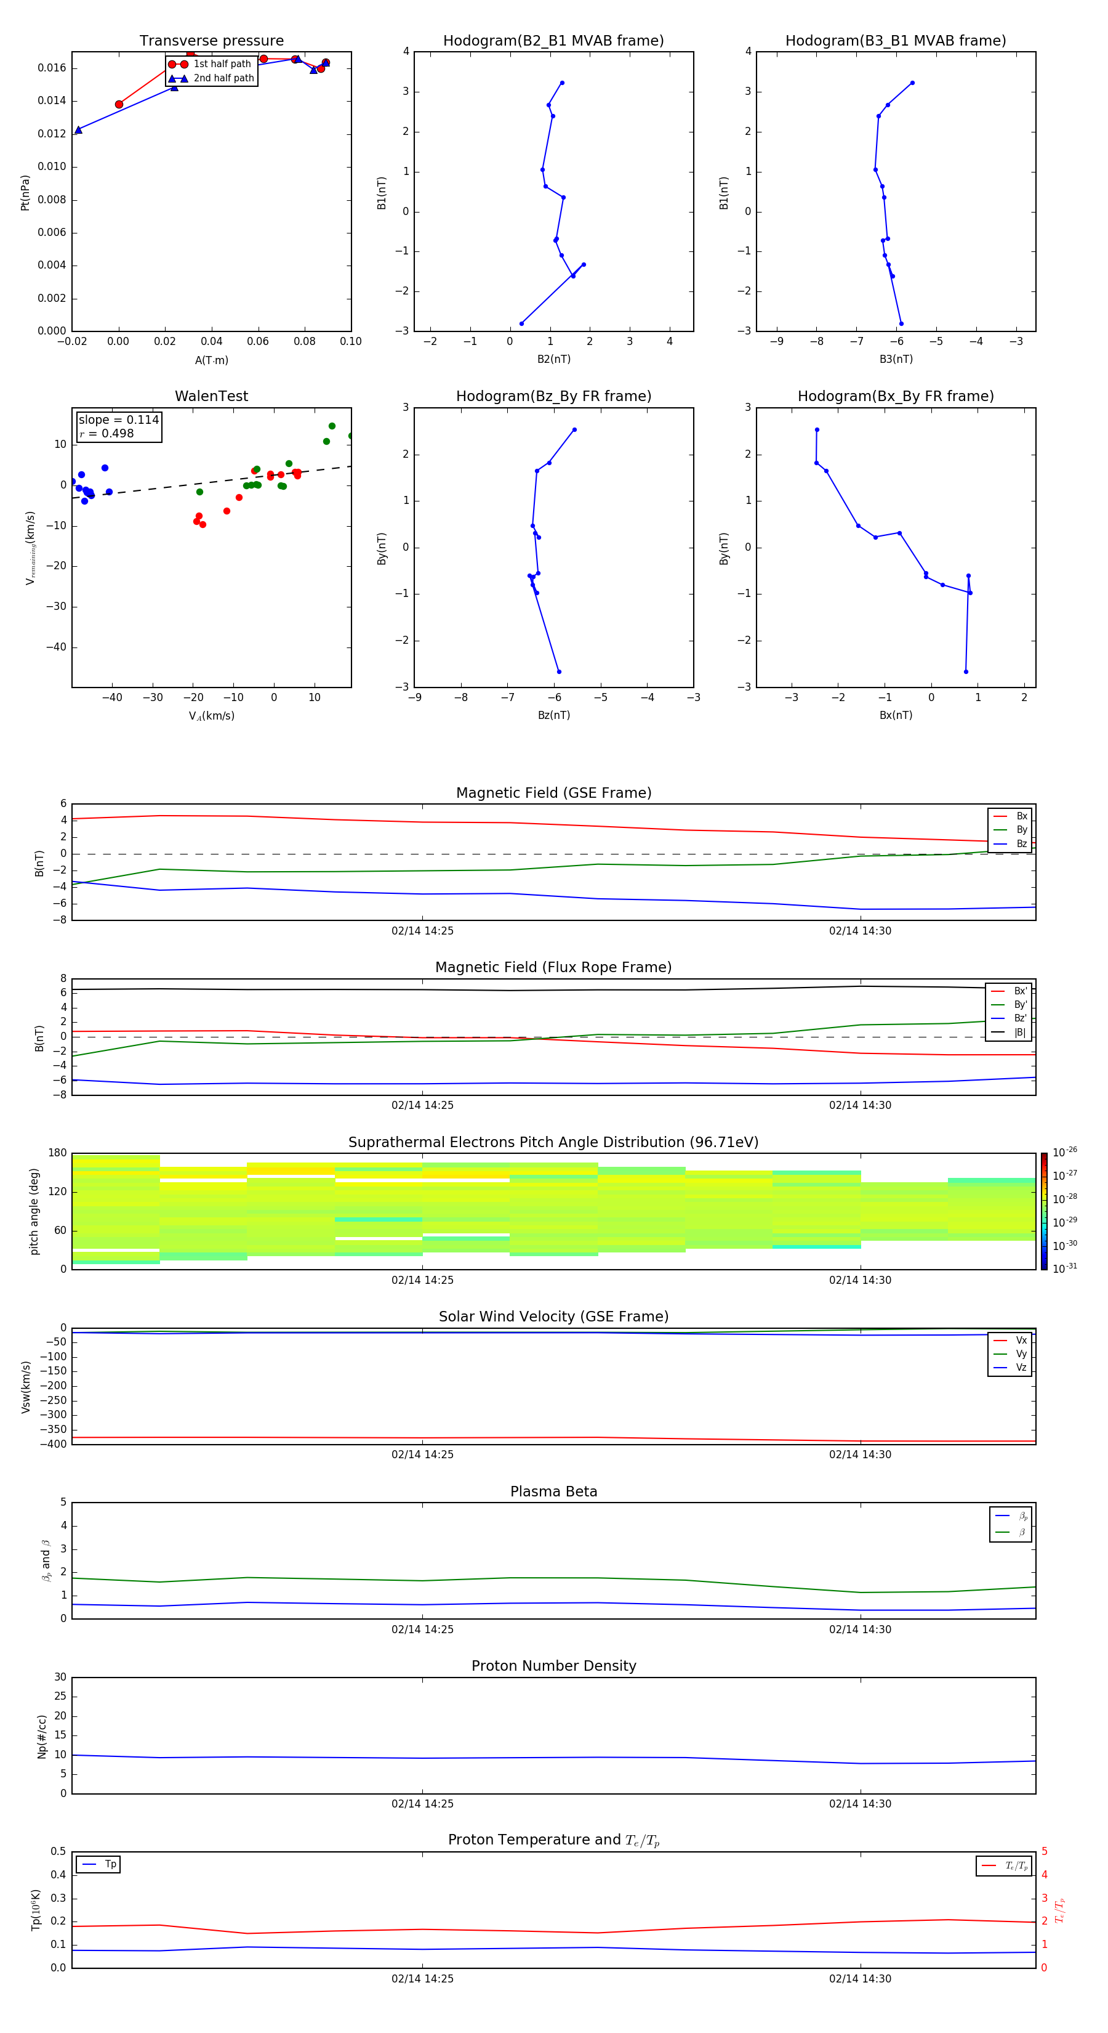Screen dimensions: 1108x2033
Task: Click the "B2(nT)" x-axis label
Action: 553,359
